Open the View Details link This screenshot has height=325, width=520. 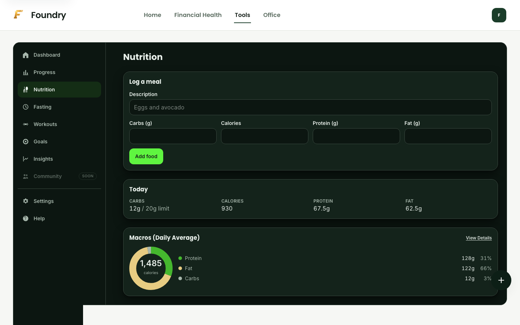pyautogui.click(x=479, y=238)
